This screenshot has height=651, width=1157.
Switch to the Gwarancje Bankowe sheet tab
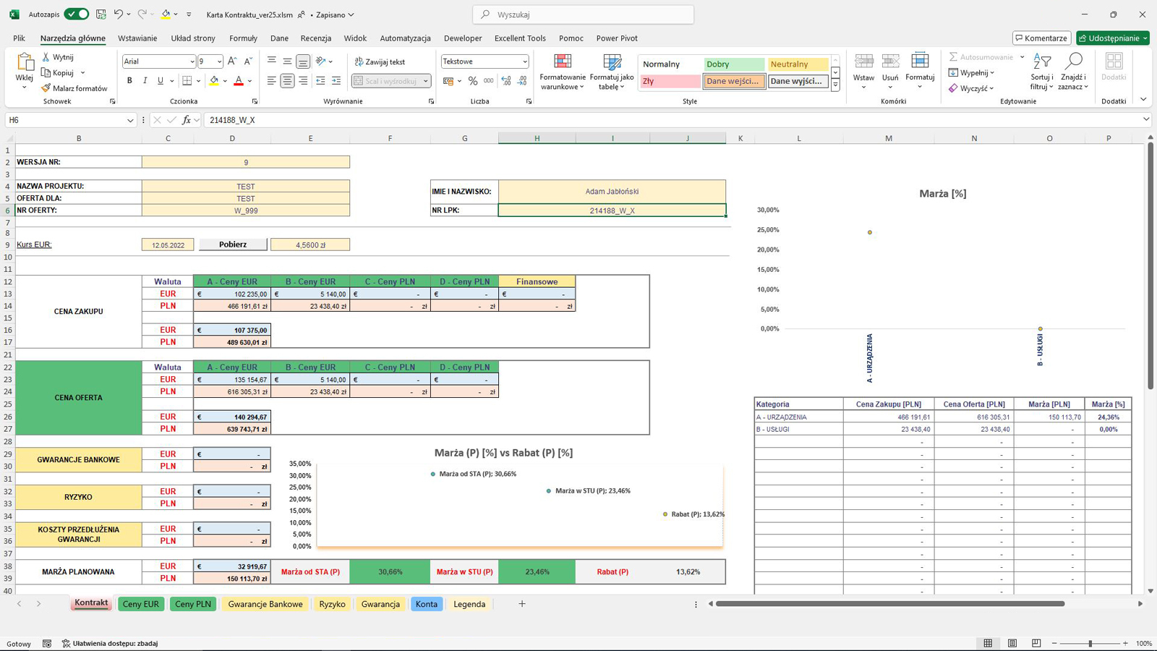pos(265,604)
